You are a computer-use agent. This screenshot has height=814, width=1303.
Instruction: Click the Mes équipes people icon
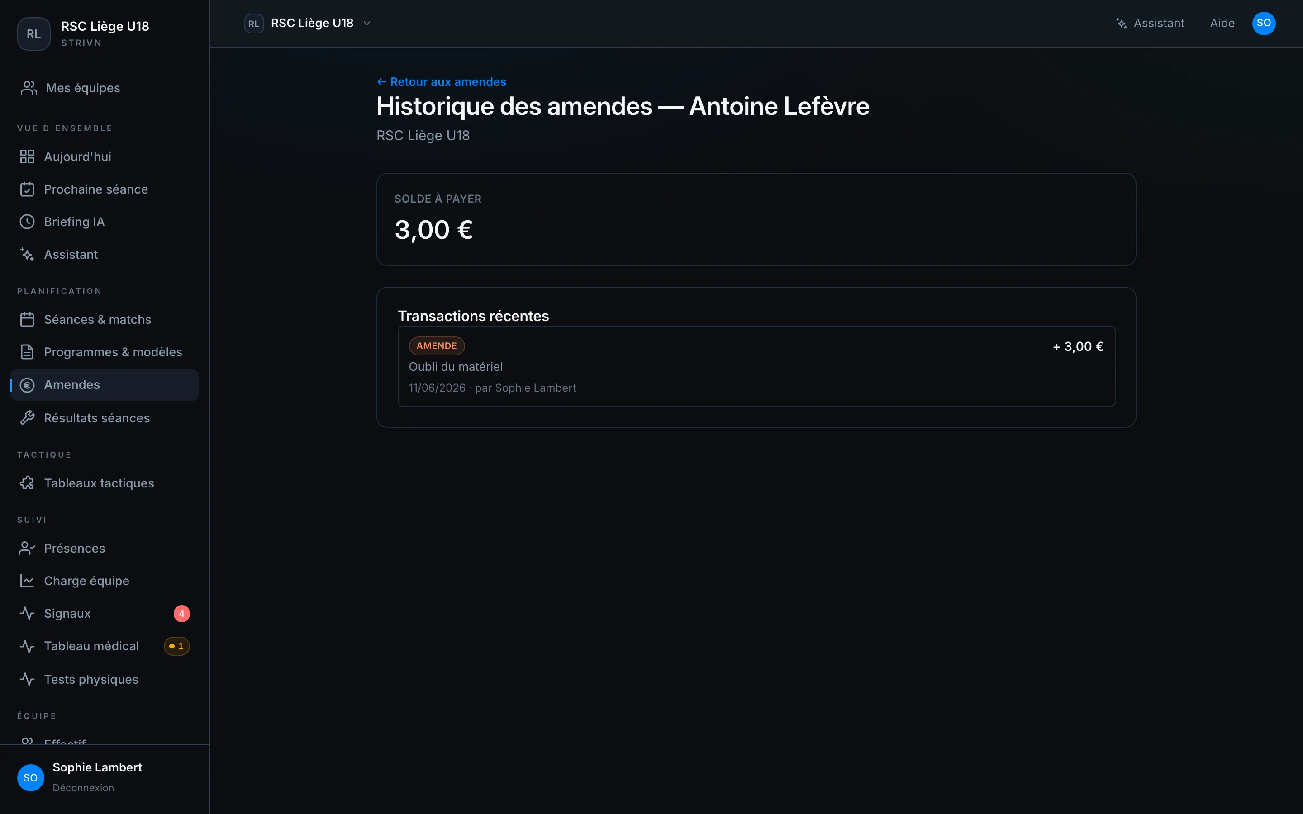[x=29, y=88]
